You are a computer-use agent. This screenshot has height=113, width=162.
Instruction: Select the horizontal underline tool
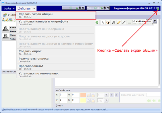coord(129,23)
